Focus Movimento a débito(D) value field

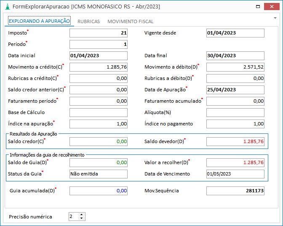coord(235,67)
